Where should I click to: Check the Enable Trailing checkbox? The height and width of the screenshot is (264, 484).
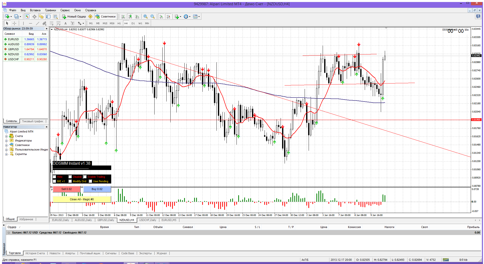point(85,177)
